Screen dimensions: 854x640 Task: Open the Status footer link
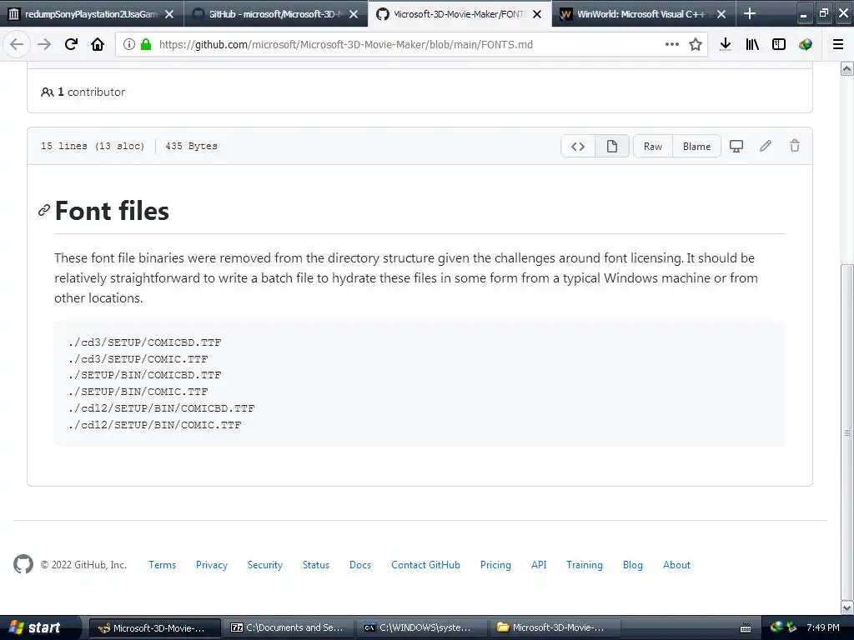click(316, 565)
